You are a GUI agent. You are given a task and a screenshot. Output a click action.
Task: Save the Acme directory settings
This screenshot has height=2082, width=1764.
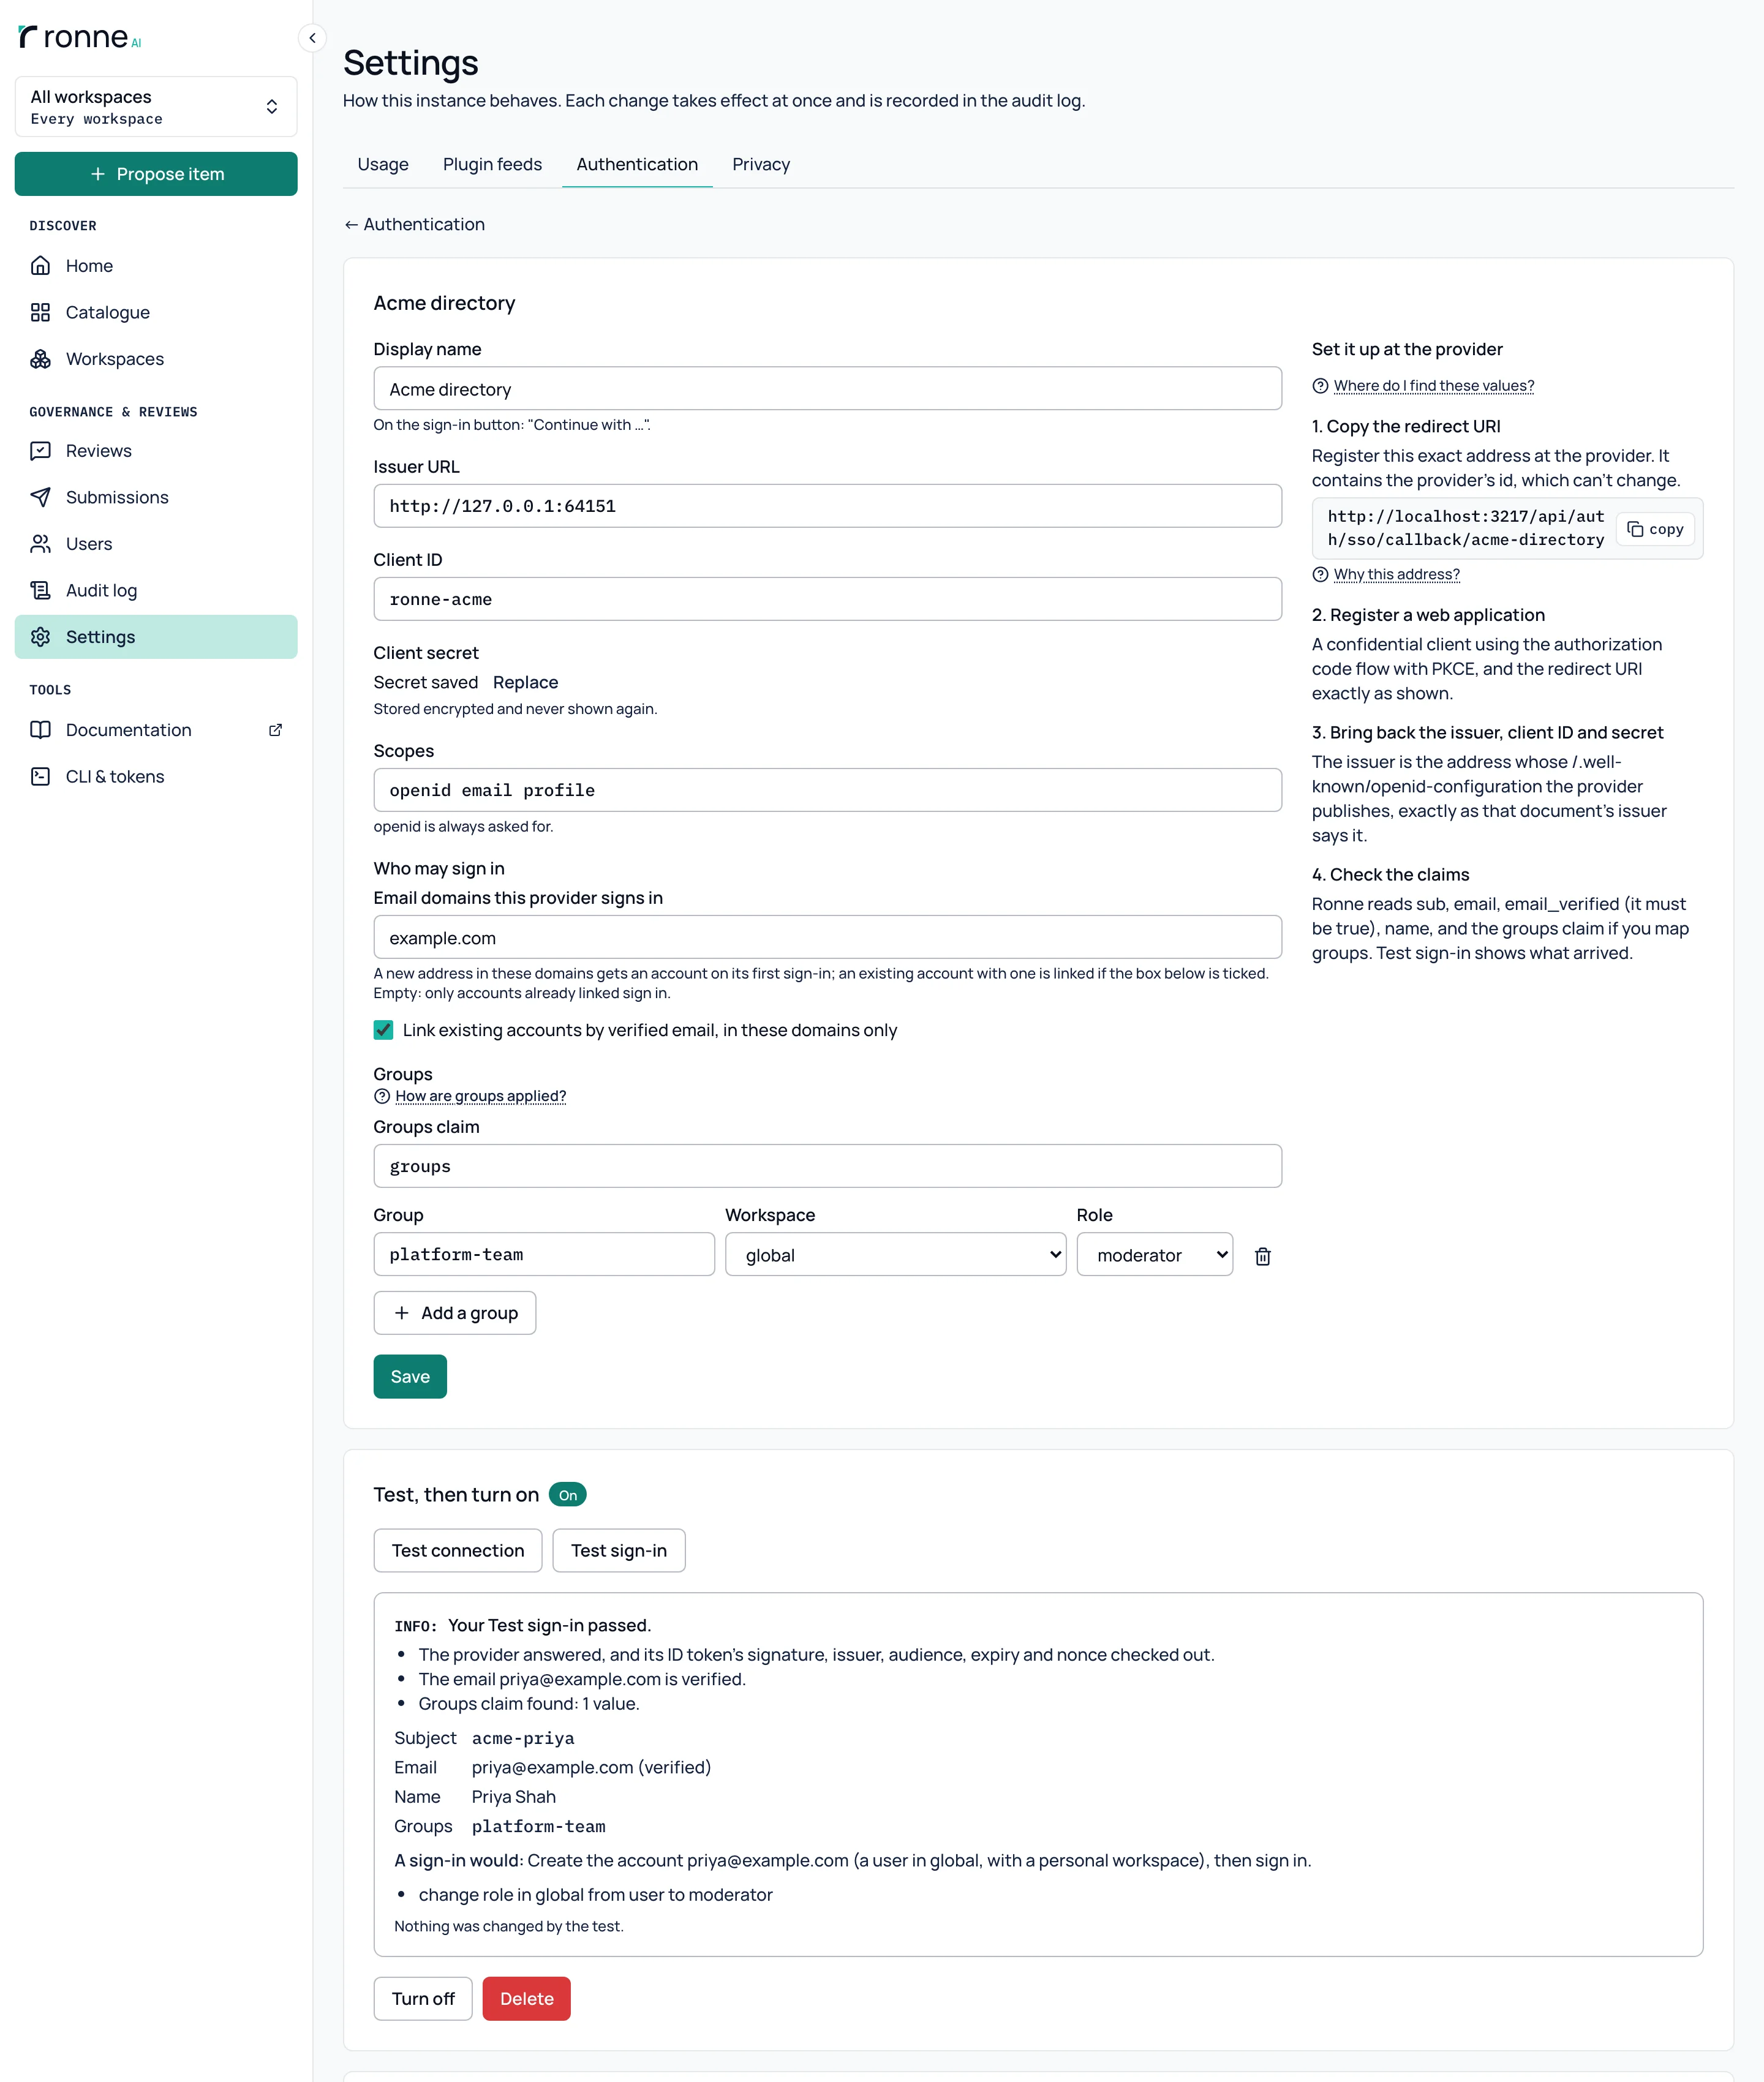pyautogui.click(x=410, y=1377)
